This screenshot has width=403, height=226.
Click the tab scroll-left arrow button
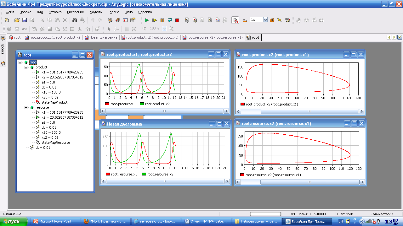tap(389, 37)
